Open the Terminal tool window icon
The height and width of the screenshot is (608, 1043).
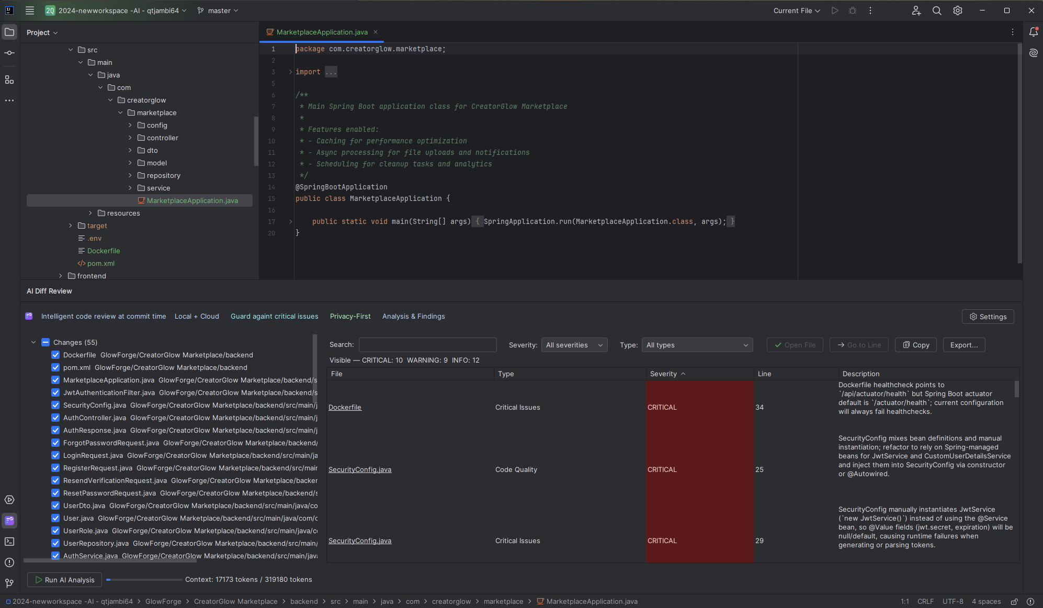[9, 542]
